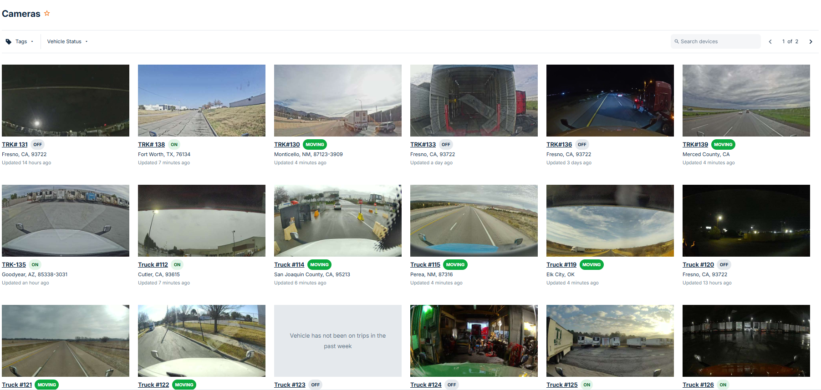Click the tag icon in filter bar
The width and height of the screenshot is (821, 390).
tap(9, 42)
